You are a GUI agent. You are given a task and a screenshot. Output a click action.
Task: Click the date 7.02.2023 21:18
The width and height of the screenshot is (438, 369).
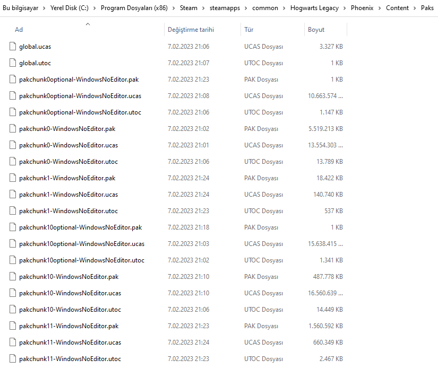188,227
